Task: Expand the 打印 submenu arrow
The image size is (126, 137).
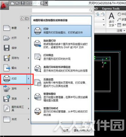Action: 29,79
